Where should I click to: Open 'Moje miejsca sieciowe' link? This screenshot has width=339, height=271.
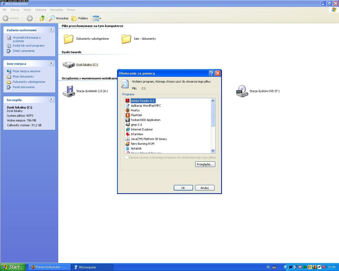pyautogui.click(x=26, y=71)
